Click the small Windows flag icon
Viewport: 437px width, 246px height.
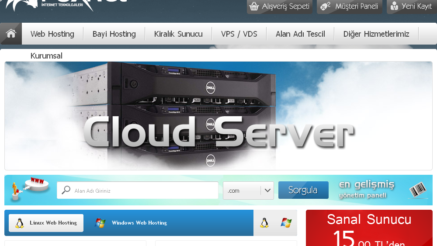point(286,223)
